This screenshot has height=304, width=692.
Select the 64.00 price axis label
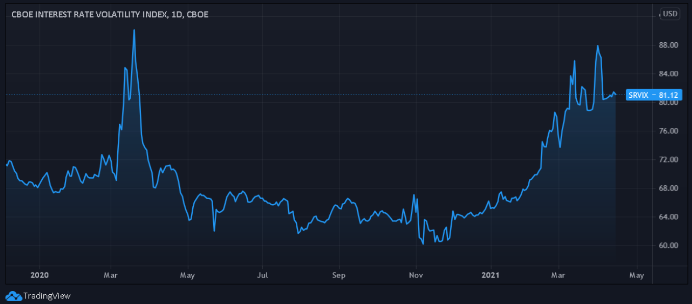668,217
